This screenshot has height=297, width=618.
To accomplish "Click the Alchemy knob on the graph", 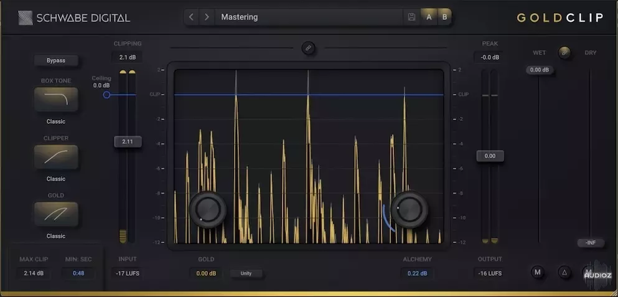I will click(409, 210).
